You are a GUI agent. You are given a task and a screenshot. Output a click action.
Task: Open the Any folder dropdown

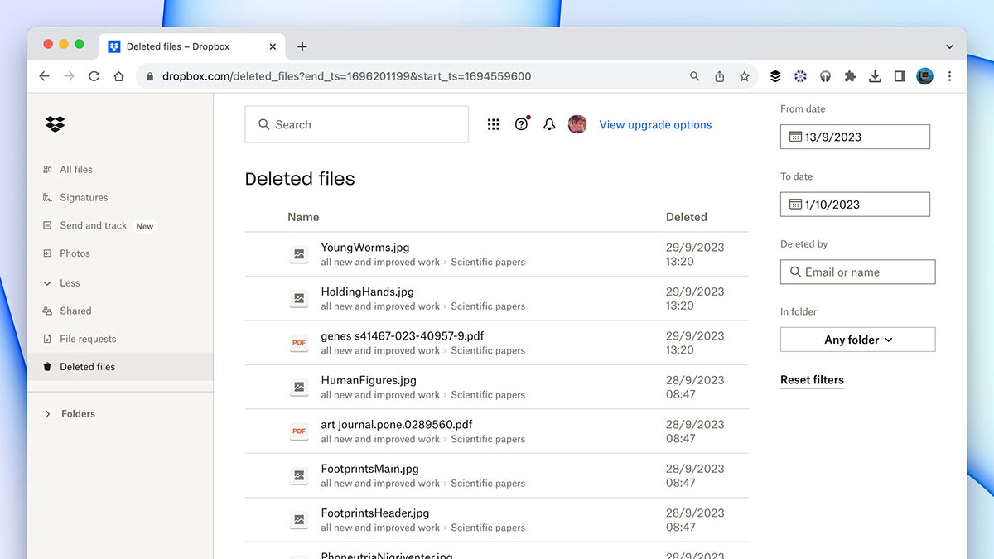pyautogui.click(x=857, y=340)
